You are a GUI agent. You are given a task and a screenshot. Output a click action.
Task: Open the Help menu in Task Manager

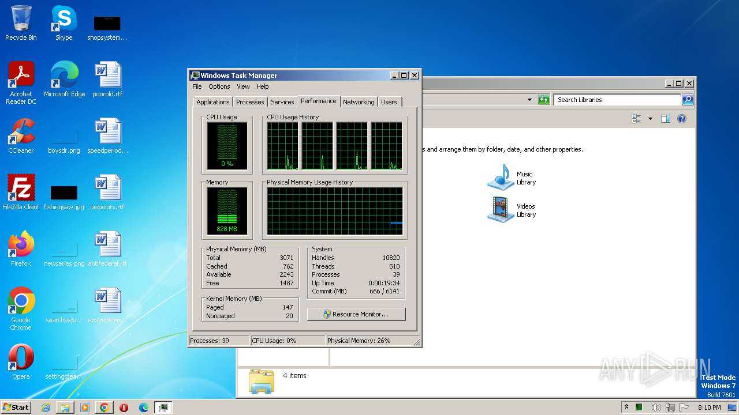coord(263,86)
